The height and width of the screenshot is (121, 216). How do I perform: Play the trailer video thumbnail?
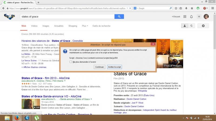click(31, 104)
